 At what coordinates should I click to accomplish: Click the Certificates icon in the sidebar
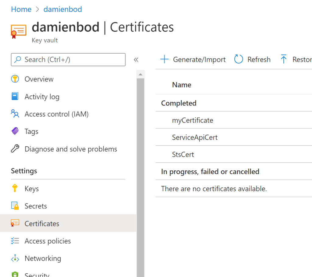pos(15,223)
